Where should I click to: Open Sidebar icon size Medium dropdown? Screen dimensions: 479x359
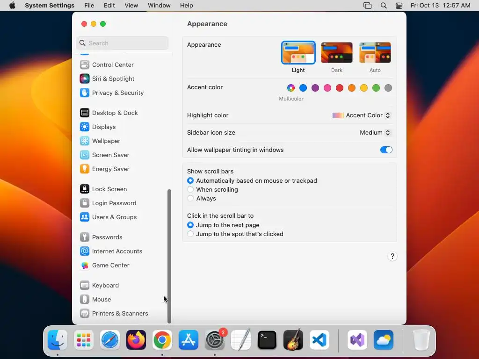coord(375,132)
